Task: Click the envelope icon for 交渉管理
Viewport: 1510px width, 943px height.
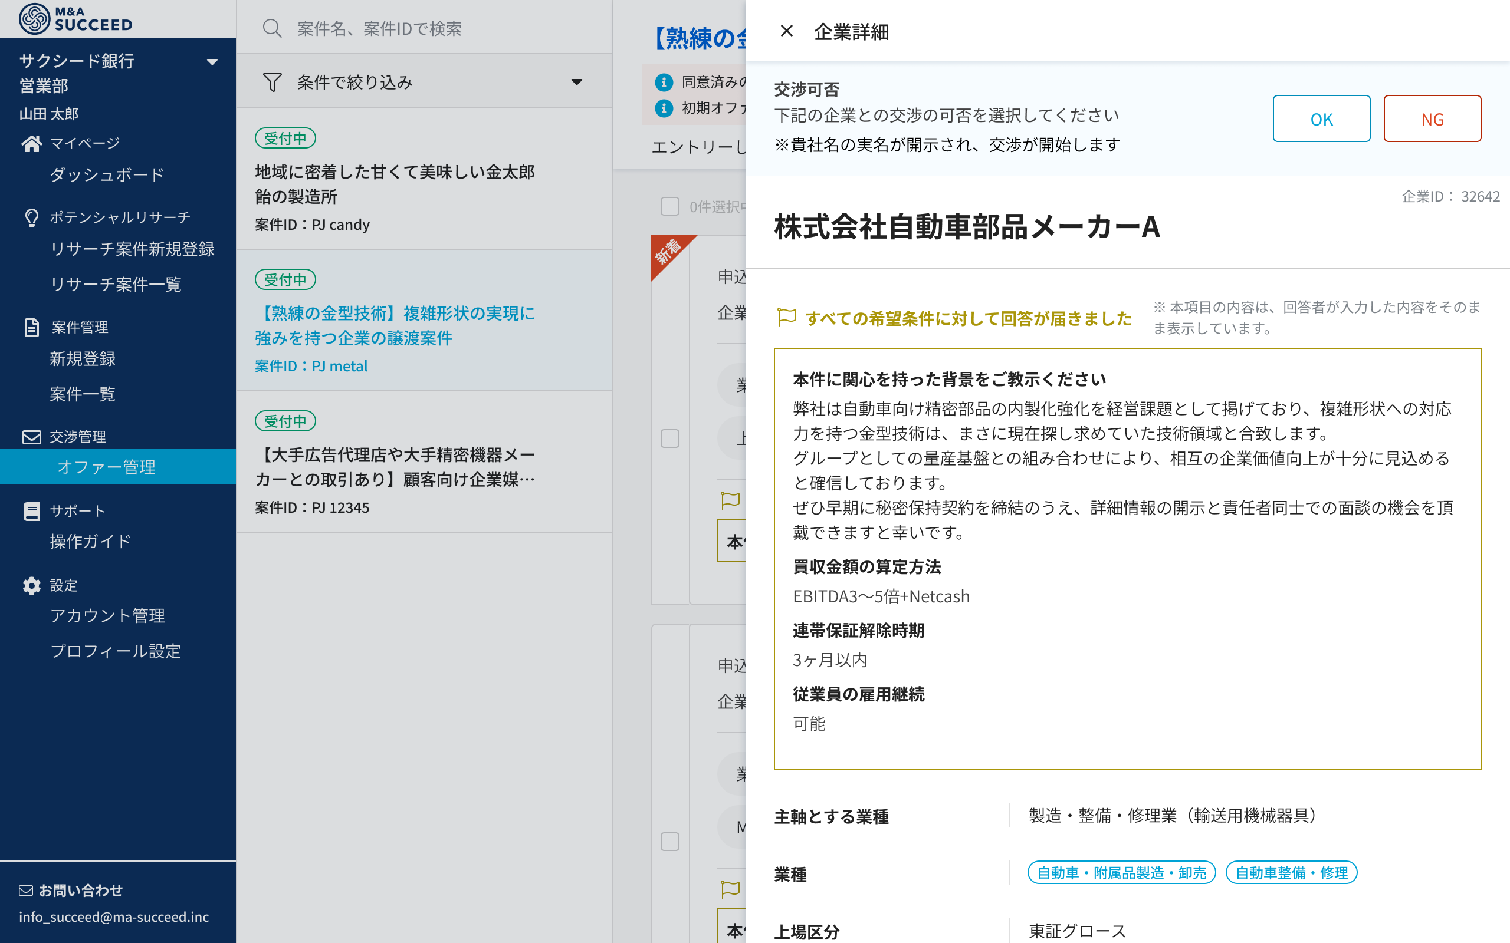Action: tap(31, 437)
